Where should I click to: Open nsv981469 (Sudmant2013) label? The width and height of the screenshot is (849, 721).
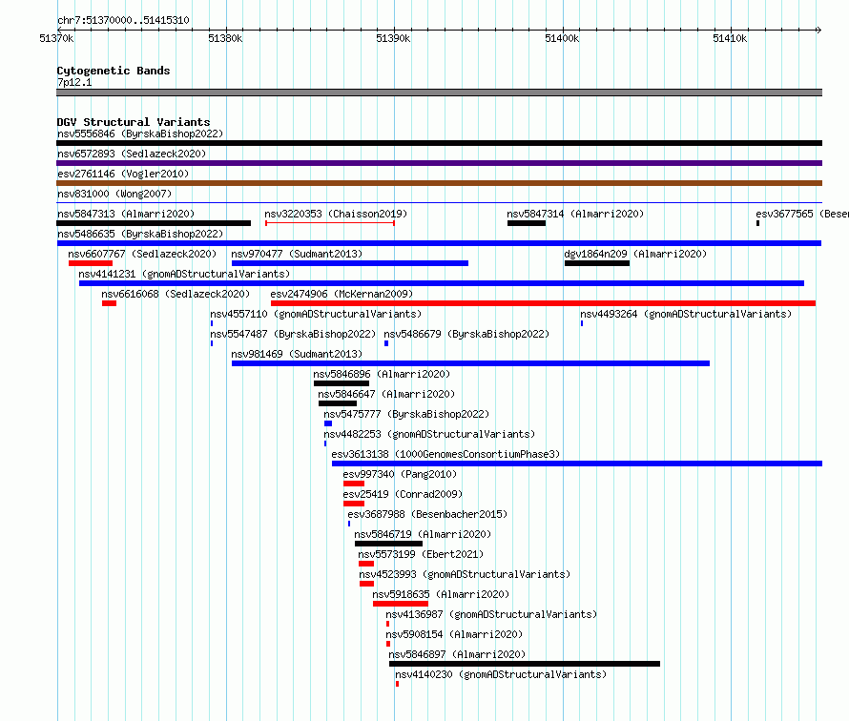(x=297, y=354)
